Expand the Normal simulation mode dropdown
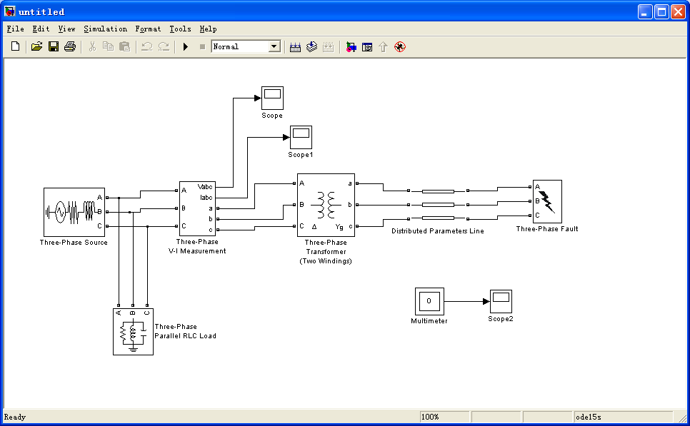Screen dimensions: 690x426 (x=274, y=47)
